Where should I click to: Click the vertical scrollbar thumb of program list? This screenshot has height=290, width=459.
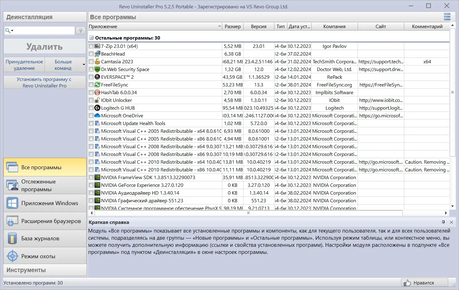453,92
